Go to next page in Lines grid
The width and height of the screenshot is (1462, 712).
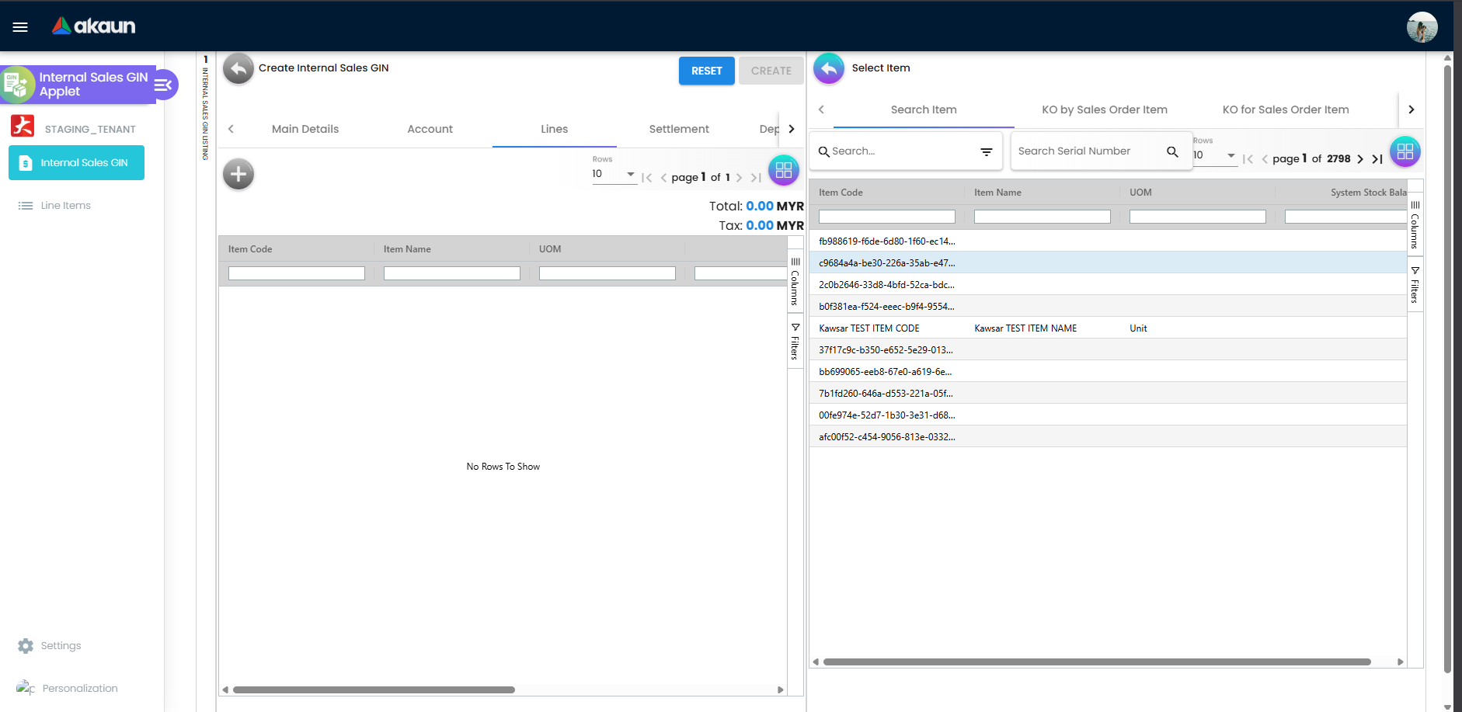click(x=739, y=178)
